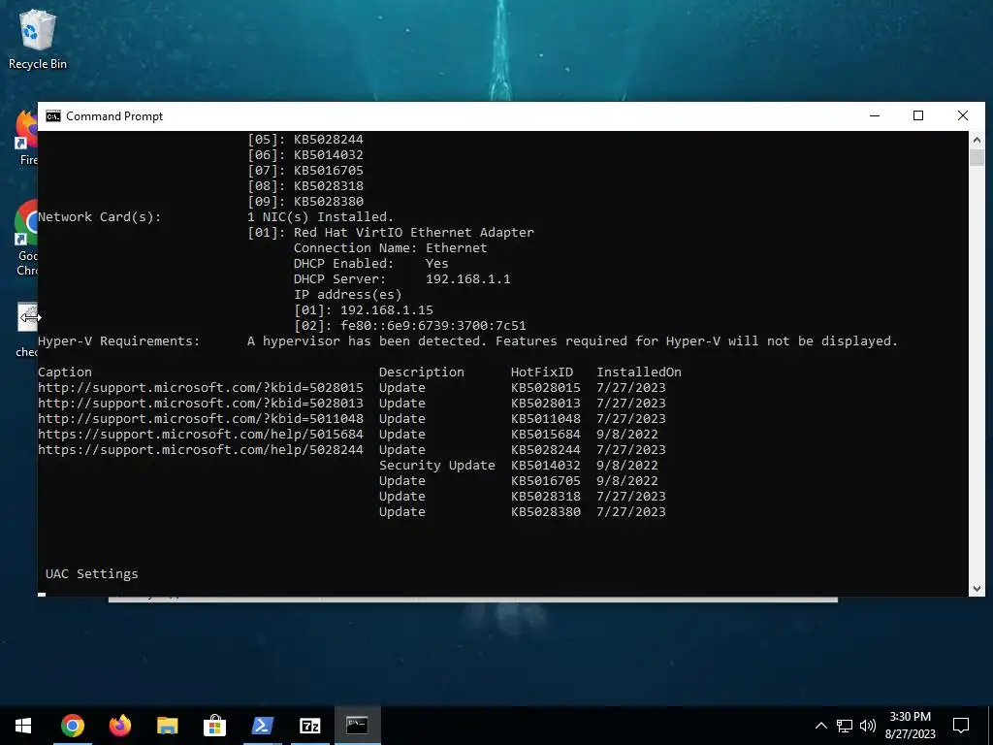Click Red Hat VirtIO Ethernet Adapter text
The height and width of the screenshot is (745, 993).
[x=414, y=233]
